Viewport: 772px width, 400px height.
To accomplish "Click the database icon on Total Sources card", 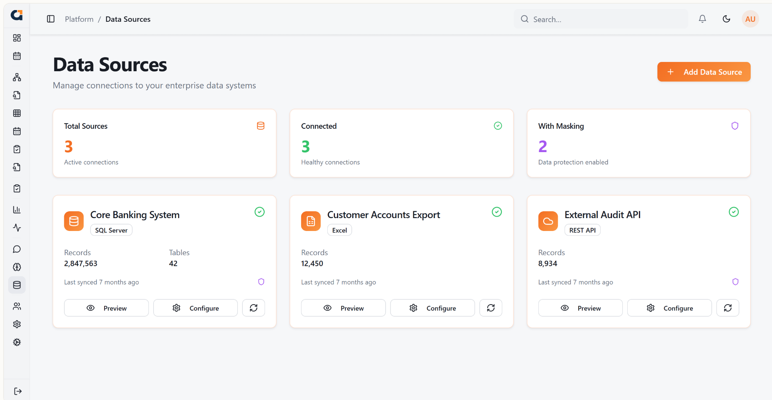I will (x=261, y=126).
